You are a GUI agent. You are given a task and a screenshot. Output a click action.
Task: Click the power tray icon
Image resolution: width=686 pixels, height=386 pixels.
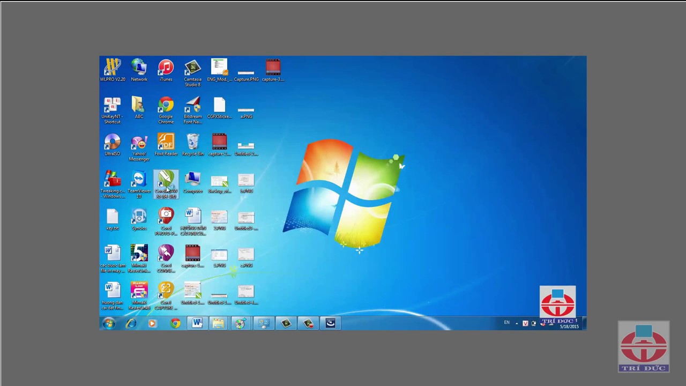point(534,323)
